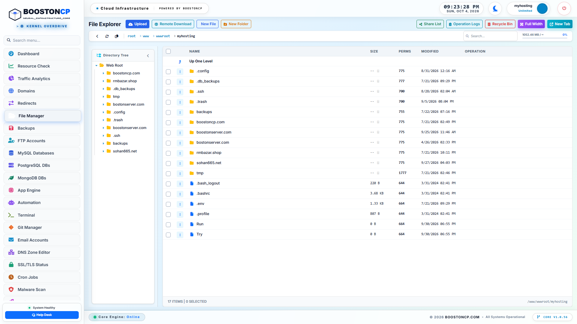Select the checkbox for .bashrc file
This screenshot has width=577, height=324.
coord(168,194)
